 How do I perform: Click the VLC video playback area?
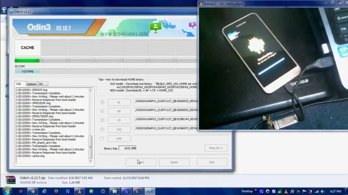(274, 69)
